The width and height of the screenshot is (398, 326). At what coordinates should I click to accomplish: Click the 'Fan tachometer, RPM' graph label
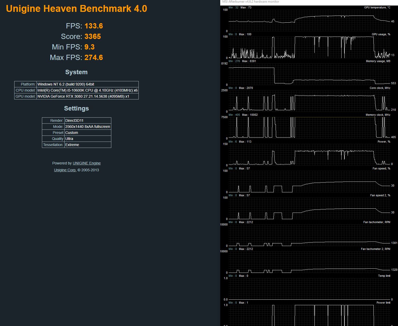[377, 222]
